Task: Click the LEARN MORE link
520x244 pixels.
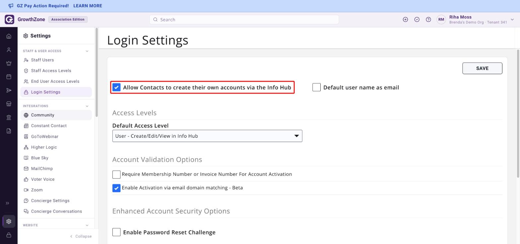Action: click(88, 6)
